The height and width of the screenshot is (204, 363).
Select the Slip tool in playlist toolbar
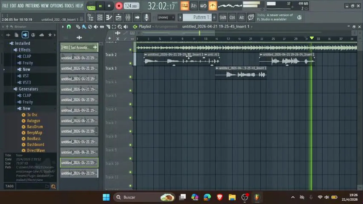pyautogui.click(x=102, y=27)
